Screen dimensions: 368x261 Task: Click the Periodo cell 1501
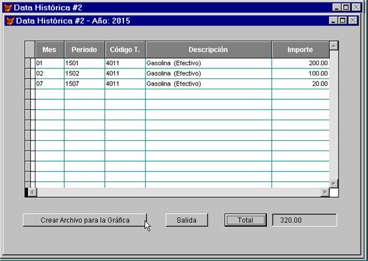(x=84, y=63)
